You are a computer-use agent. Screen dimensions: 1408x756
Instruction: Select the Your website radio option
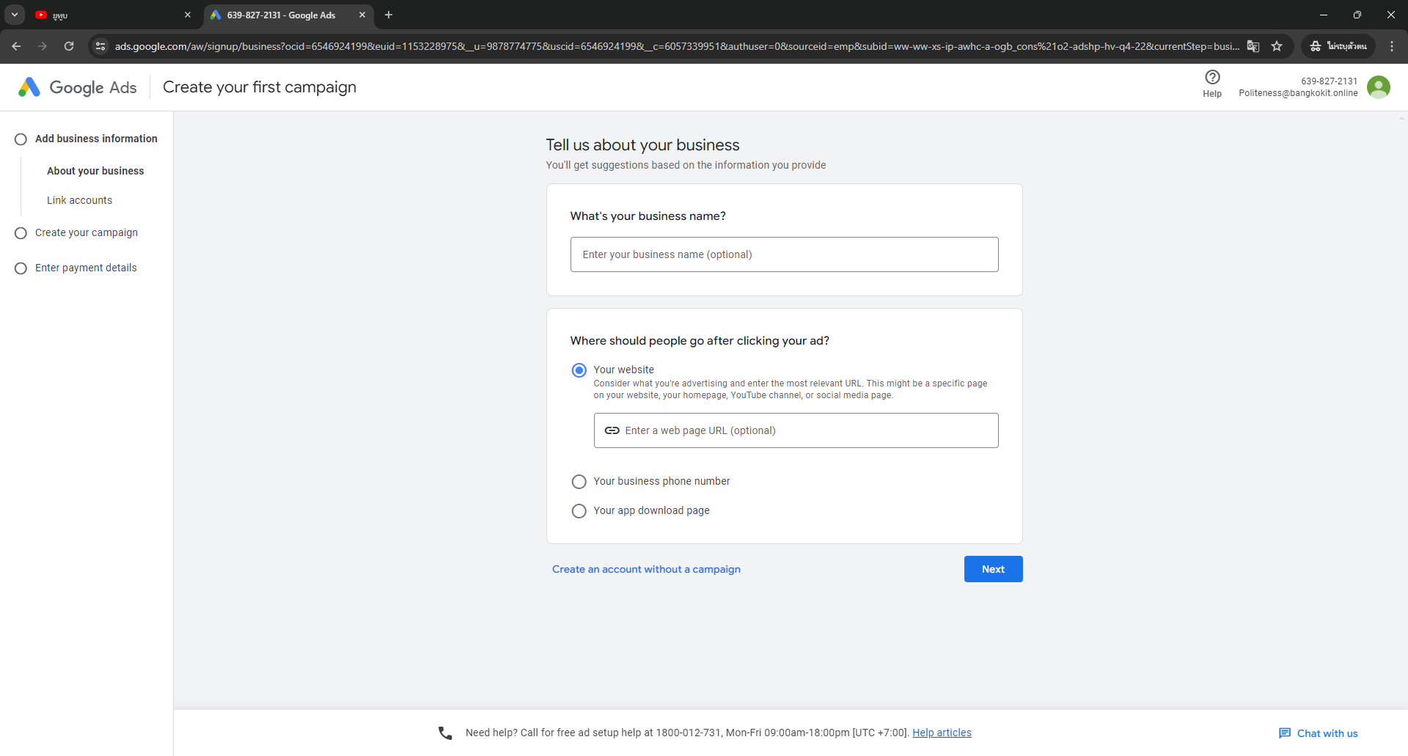[579, 370]
